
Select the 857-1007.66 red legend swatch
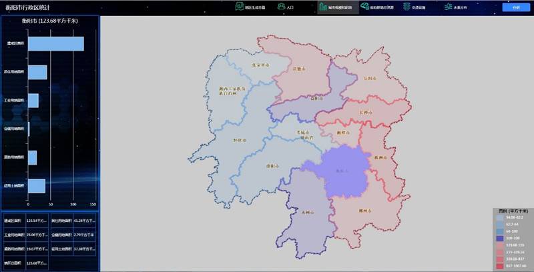coord(499,267)
